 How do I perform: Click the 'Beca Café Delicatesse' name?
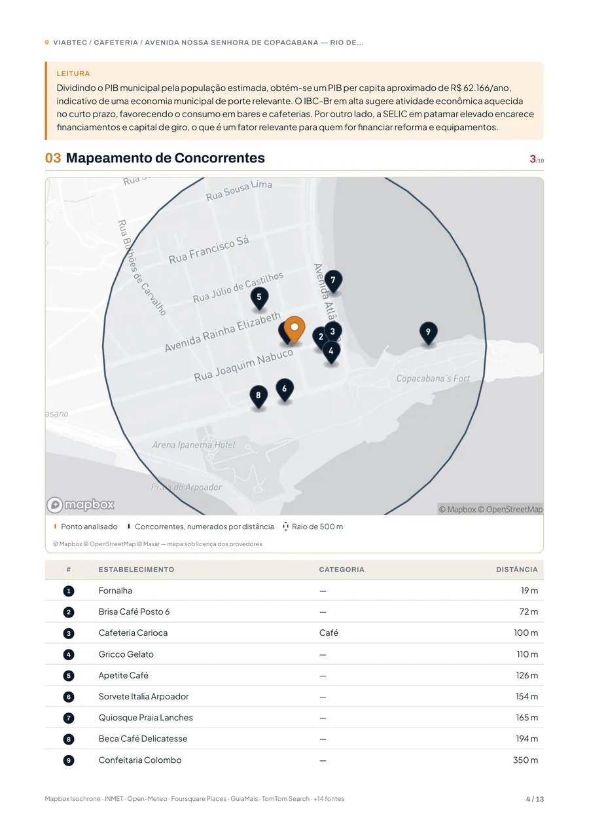pos(143,739)
